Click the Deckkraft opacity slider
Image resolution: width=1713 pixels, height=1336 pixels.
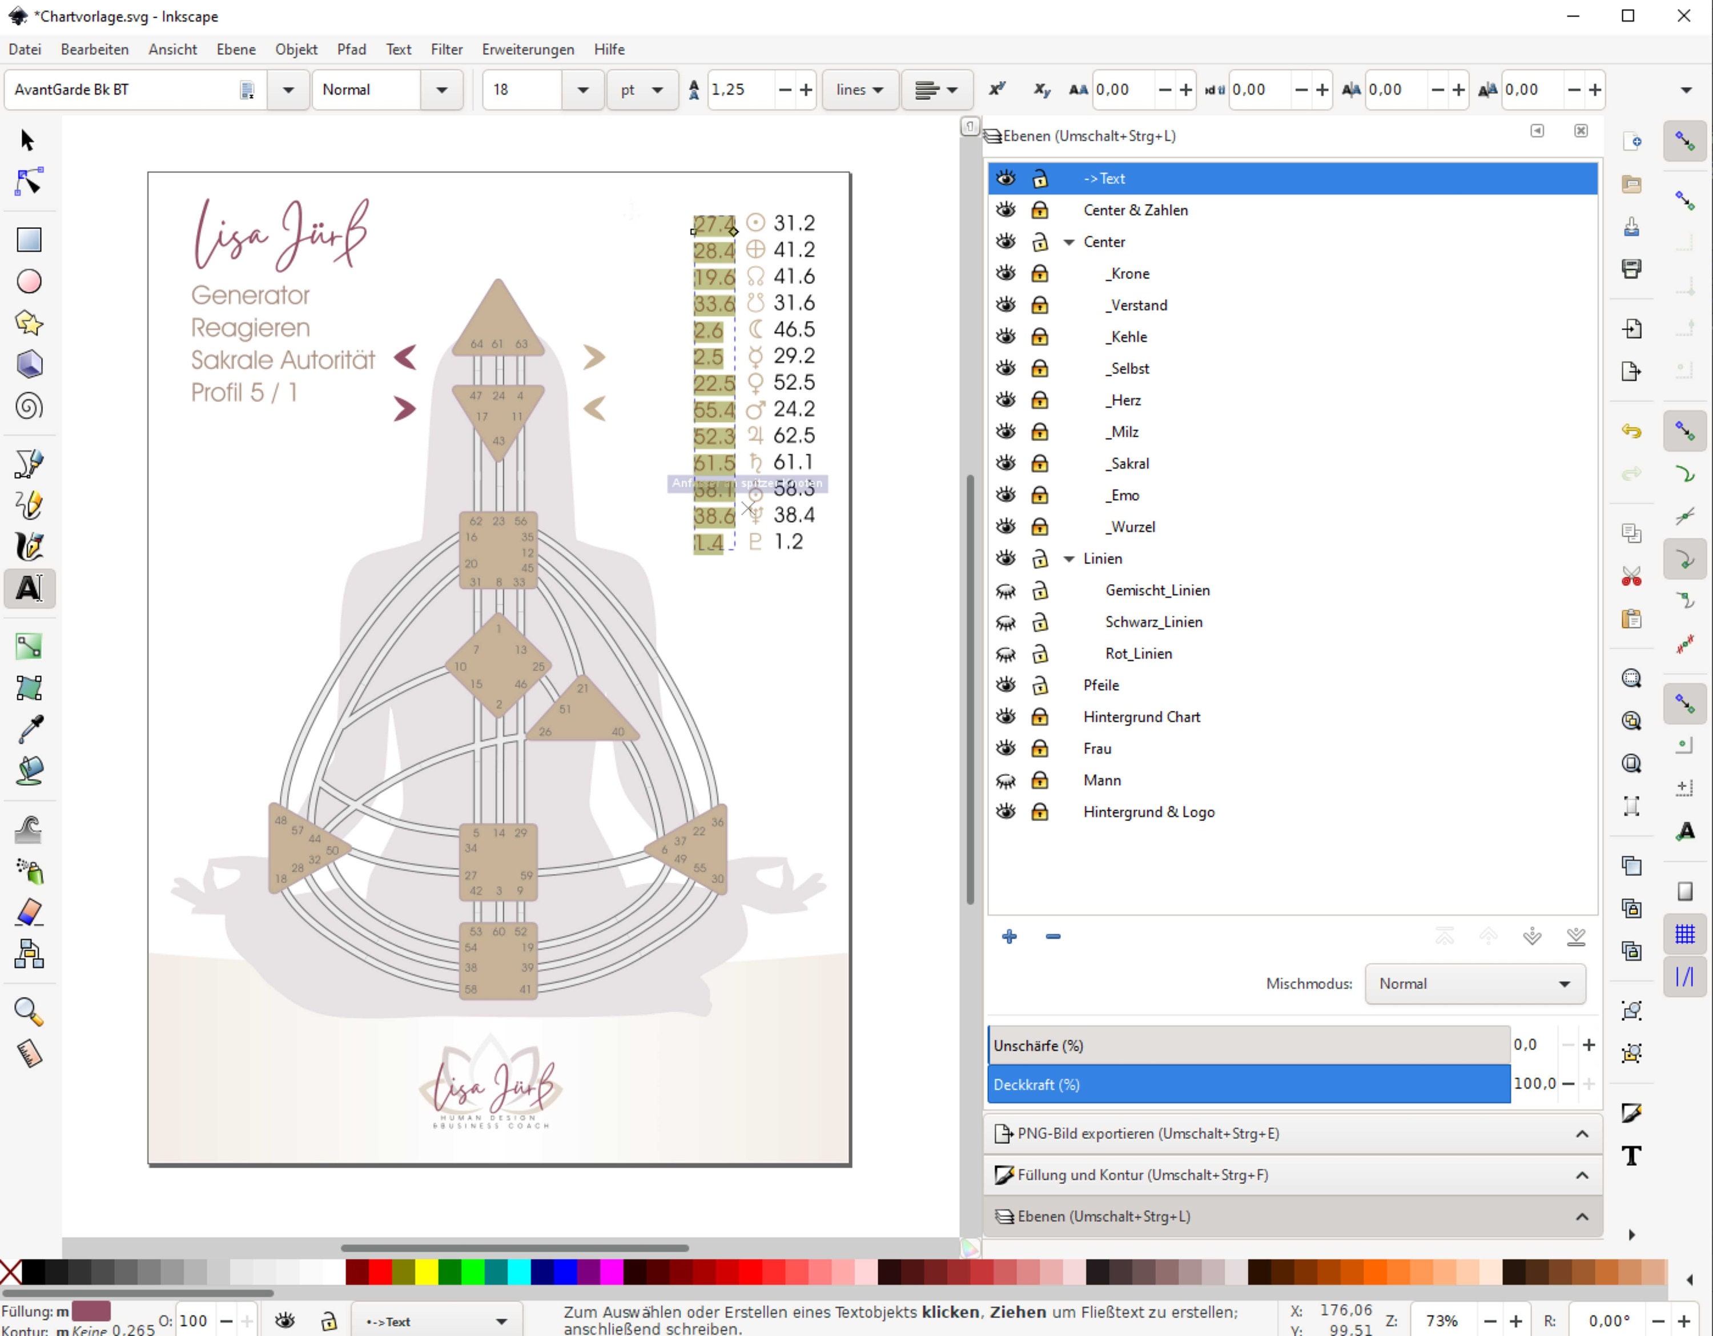[1249, 1084]
